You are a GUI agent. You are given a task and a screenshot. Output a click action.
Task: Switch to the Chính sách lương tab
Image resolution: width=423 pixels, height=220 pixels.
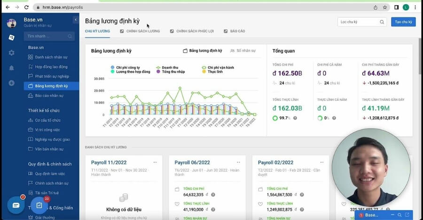140,31
